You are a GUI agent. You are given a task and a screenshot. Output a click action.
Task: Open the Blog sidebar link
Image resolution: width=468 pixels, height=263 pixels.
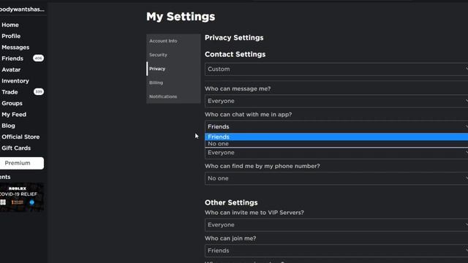8,126
